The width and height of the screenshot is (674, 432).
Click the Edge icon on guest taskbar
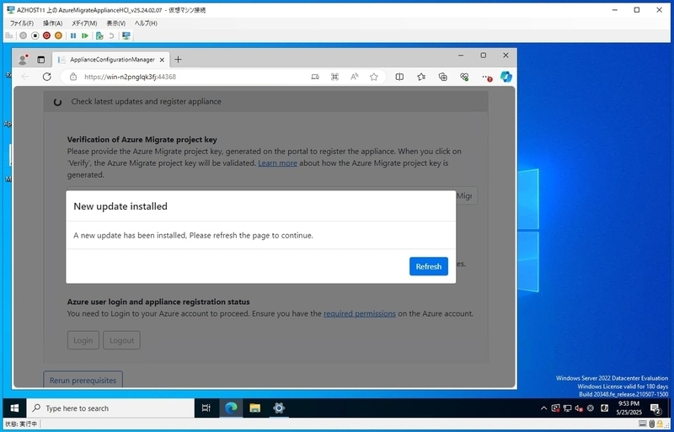(x=231, y=408)
